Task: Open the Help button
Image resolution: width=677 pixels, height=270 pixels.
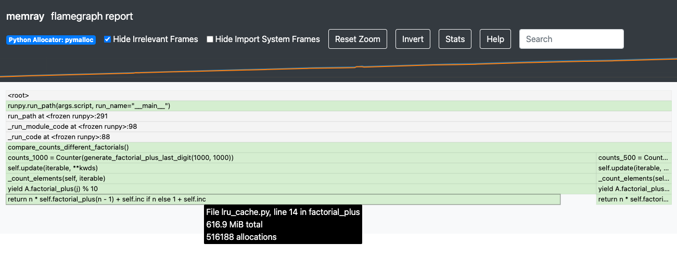Action: tap(495, 39)
